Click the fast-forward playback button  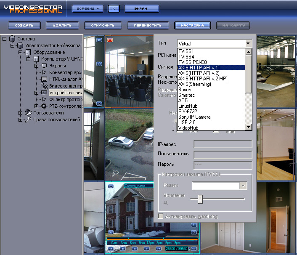tap(158, 249)
